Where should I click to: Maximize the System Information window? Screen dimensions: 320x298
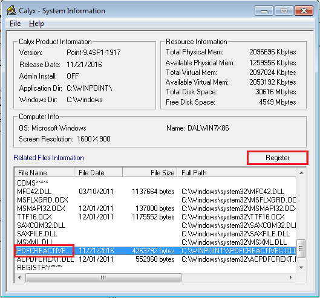tap(284, 11)
